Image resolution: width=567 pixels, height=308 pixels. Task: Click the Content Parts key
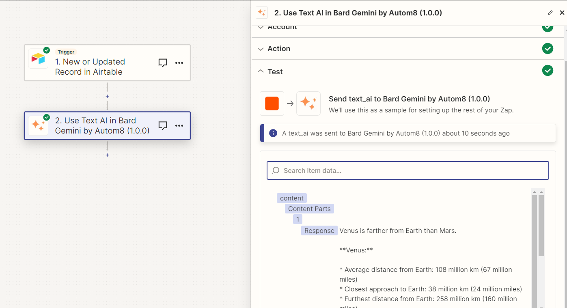coord(309,209)
